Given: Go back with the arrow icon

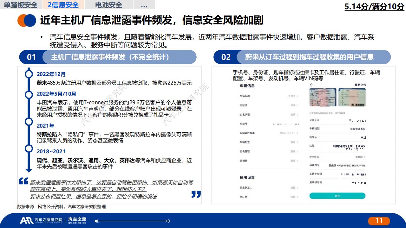Looking at the screenshot, I should coord(311,85).
